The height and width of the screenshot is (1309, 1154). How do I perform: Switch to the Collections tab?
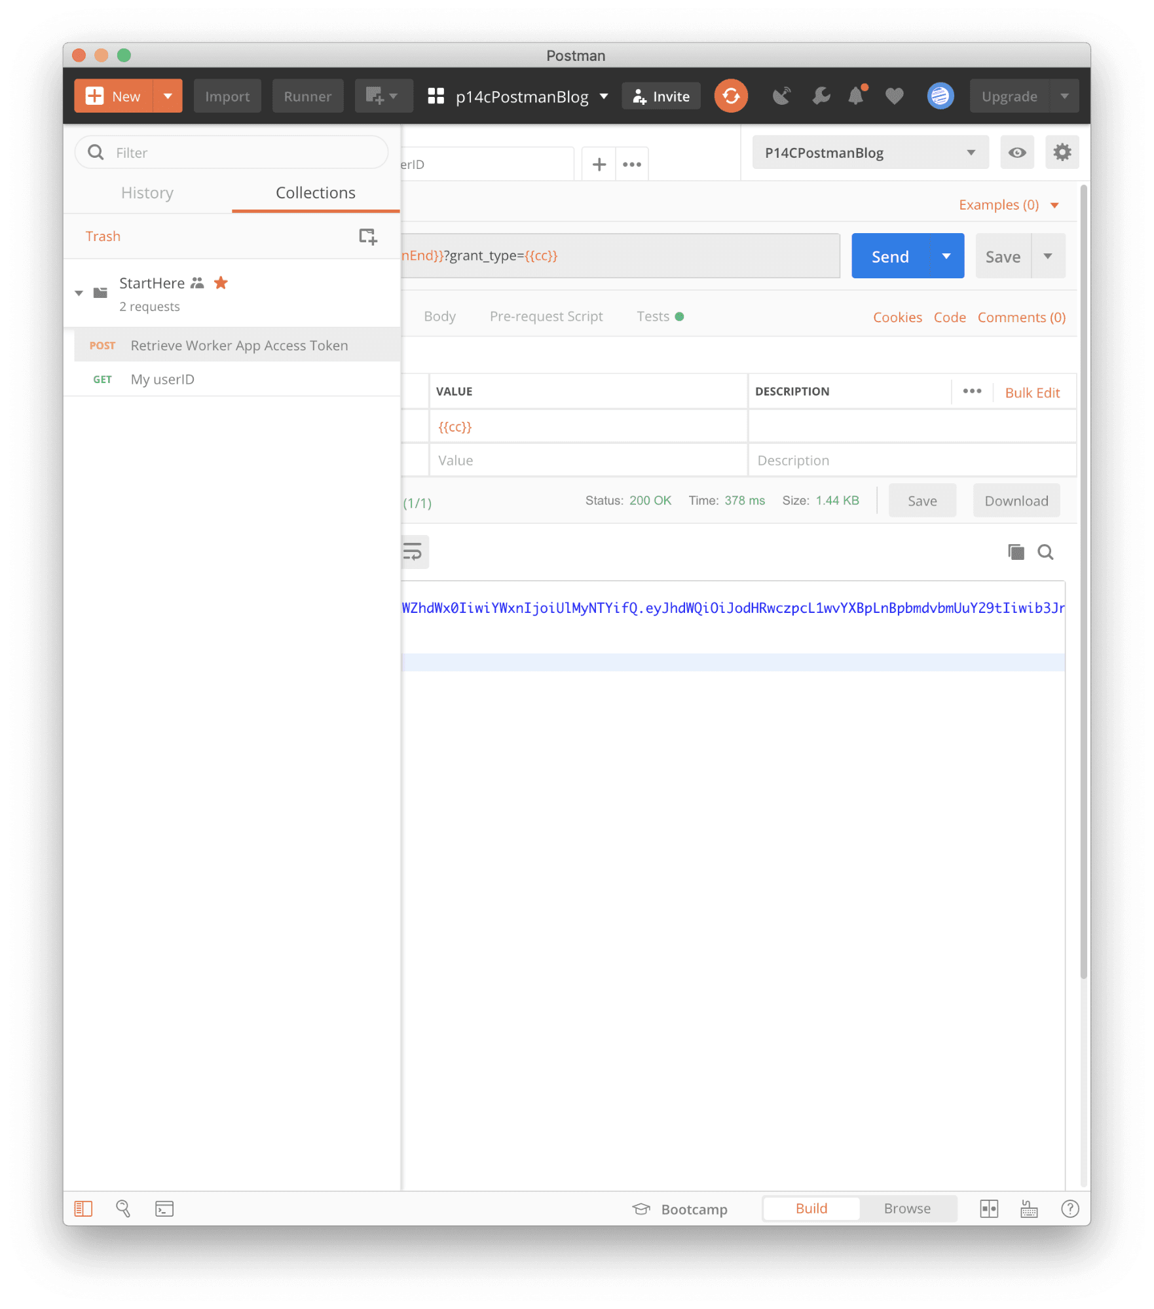pos(316,193)
